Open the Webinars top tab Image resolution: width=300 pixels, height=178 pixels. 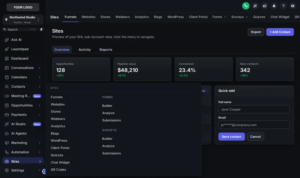(x=123, y=17)
